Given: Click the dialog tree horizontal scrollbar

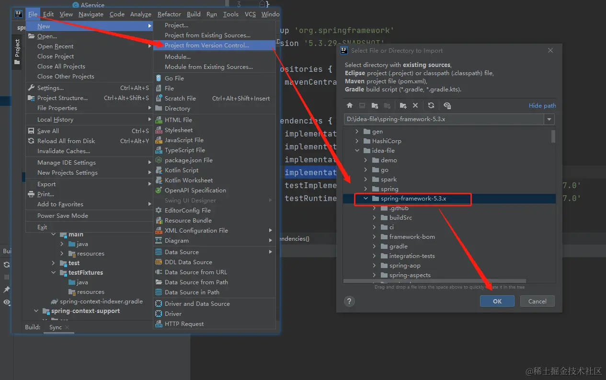Looking at the screenshot, I should (x=435, y=281).
